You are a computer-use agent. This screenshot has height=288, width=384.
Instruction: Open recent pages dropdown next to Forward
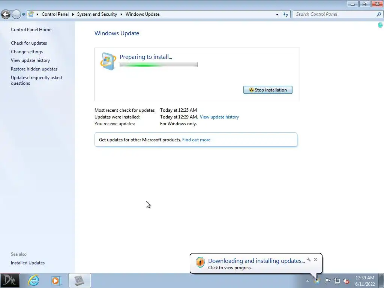(x=24, y=15)
